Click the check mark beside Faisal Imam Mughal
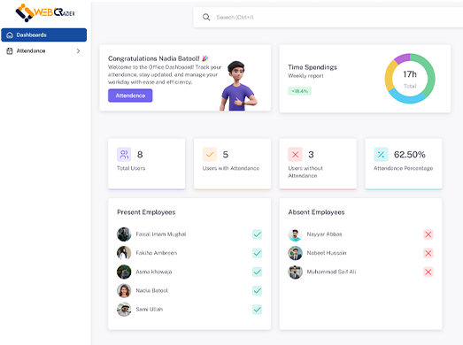 click(x=258, y=234)
